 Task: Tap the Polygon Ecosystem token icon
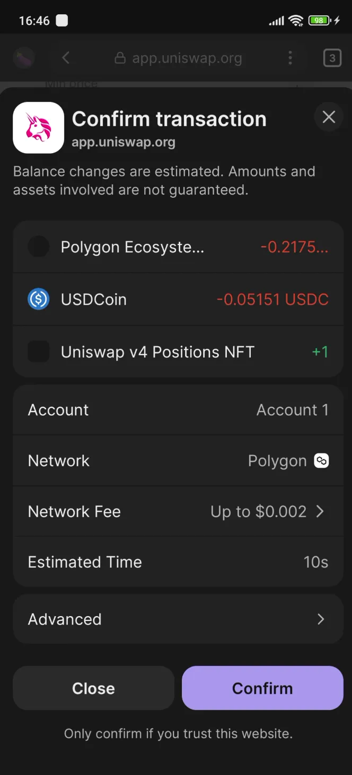click(x=38, y=247)
